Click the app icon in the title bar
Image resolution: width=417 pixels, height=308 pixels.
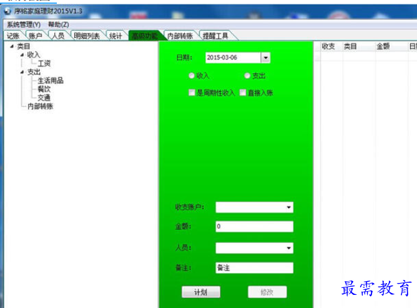point(7,11)
